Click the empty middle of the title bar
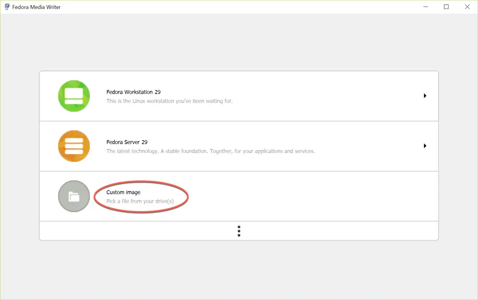 point(239,7)
